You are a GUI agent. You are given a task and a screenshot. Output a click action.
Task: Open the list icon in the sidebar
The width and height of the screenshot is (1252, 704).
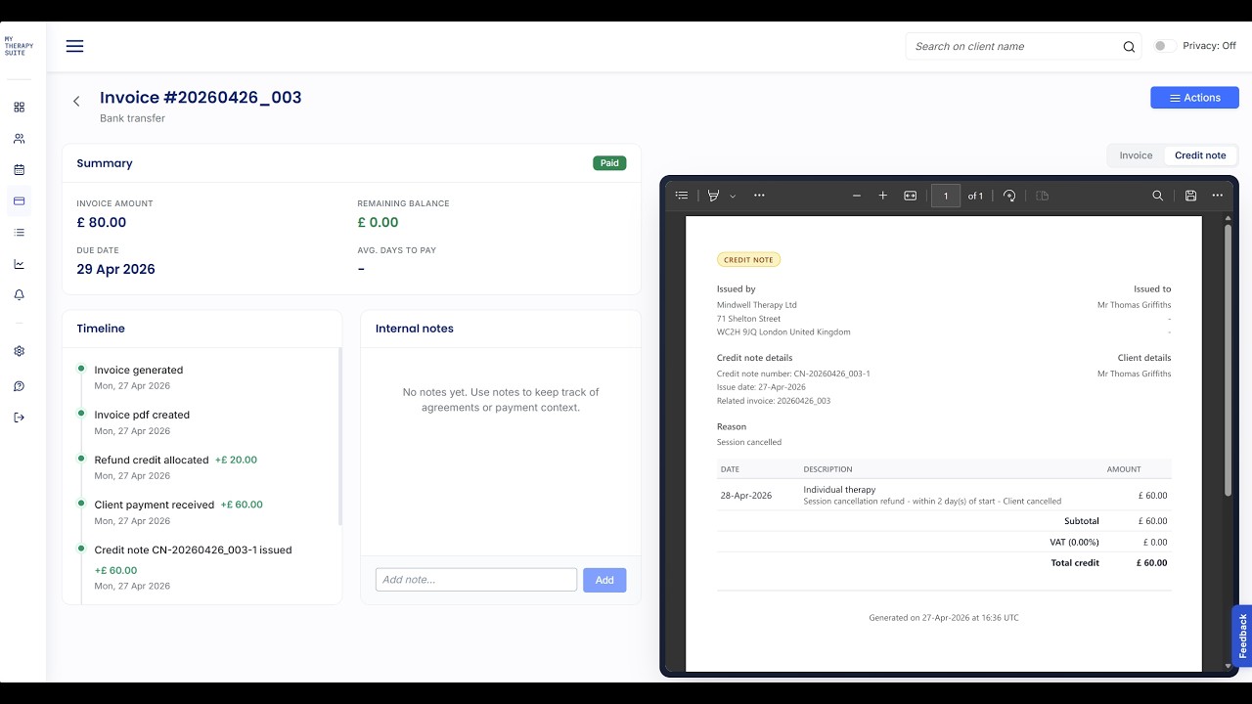(20, 233)
